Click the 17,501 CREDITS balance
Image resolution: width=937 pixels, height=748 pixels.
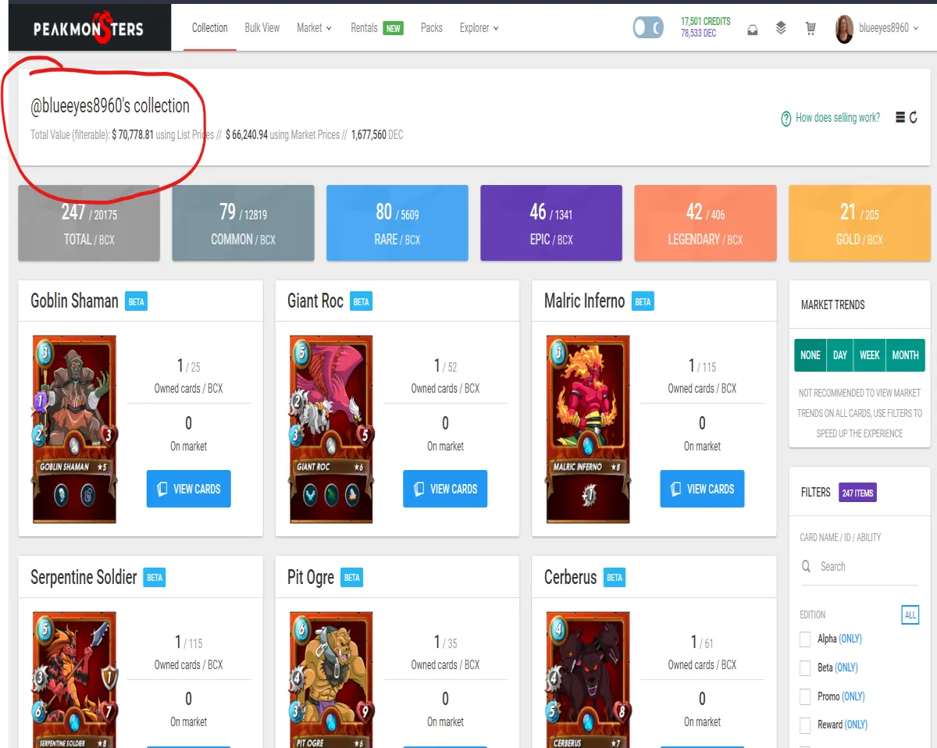click(705, 22)
